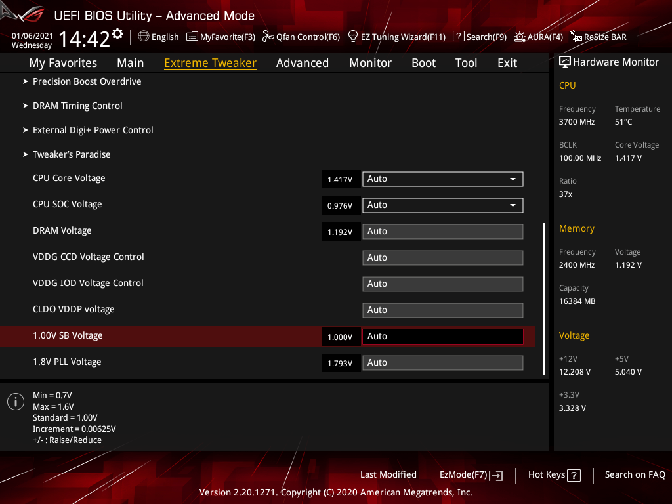Click the 1.793V PLL reading
The height and width of the screenshot is (504, 672).
[340, 363]
